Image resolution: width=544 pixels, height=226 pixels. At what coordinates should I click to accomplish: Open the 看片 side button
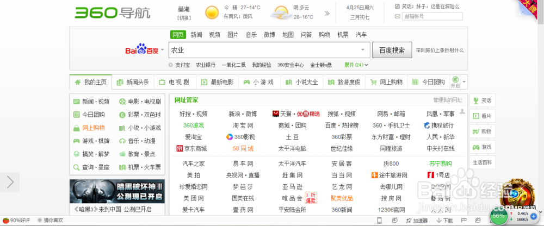(x=483, y=116)
